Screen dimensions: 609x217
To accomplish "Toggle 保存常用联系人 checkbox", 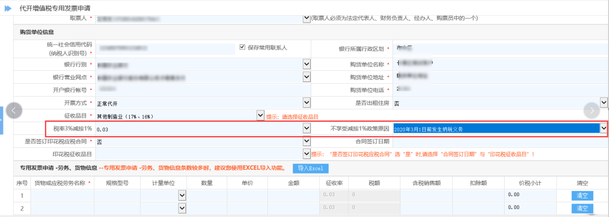I will tap(242, 47).
